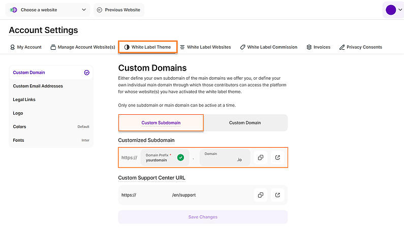This screenshot has height=227, width=404.
Task: Click the Invoices layers icon
Action: point(309,47)
